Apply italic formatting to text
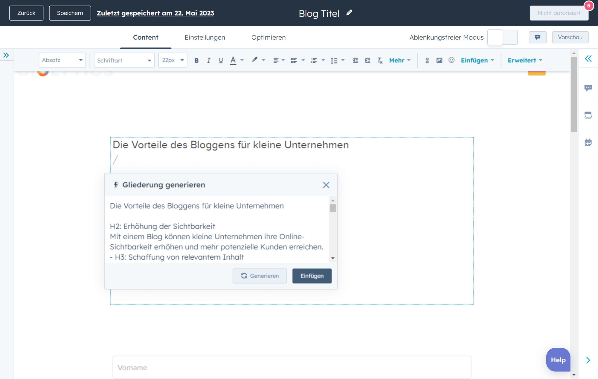This screenshot has height=379, width=598. 208,60
